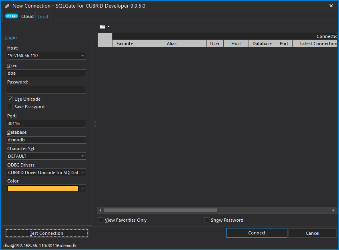Tick the Show Password checkbox
This screenshot has height=250, width=339.
[207, 220]
